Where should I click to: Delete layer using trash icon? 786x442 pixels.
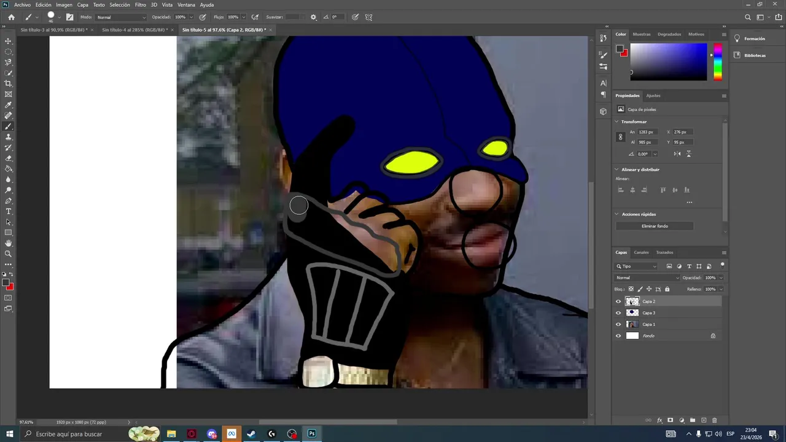714,421
